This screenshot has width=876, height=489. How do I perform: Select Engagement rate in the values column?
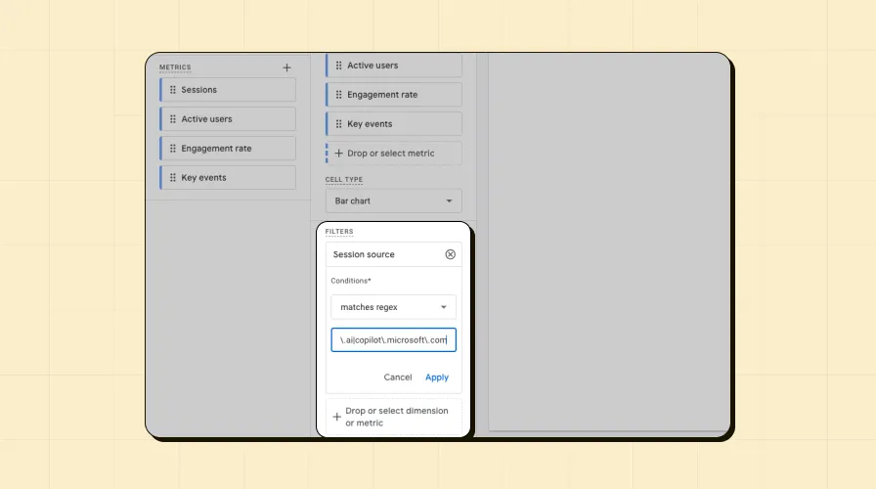[x=394, y=95]
